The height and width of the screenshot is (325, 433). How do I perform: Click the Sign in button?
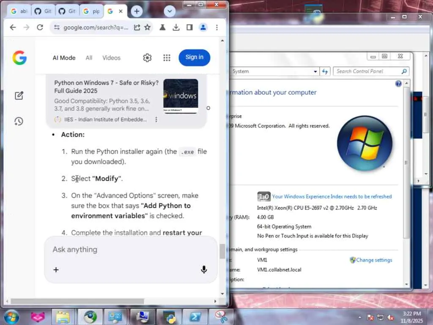click(x=195, y=57)
